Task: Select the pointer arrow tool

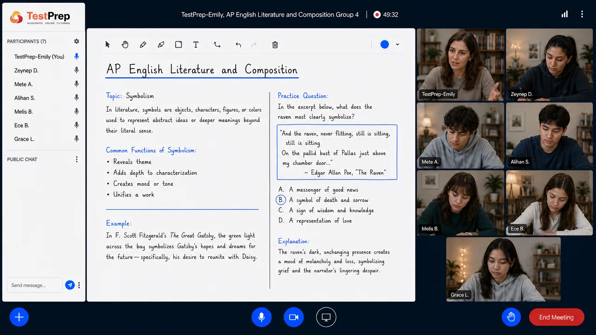Action: tap(108, 45)
